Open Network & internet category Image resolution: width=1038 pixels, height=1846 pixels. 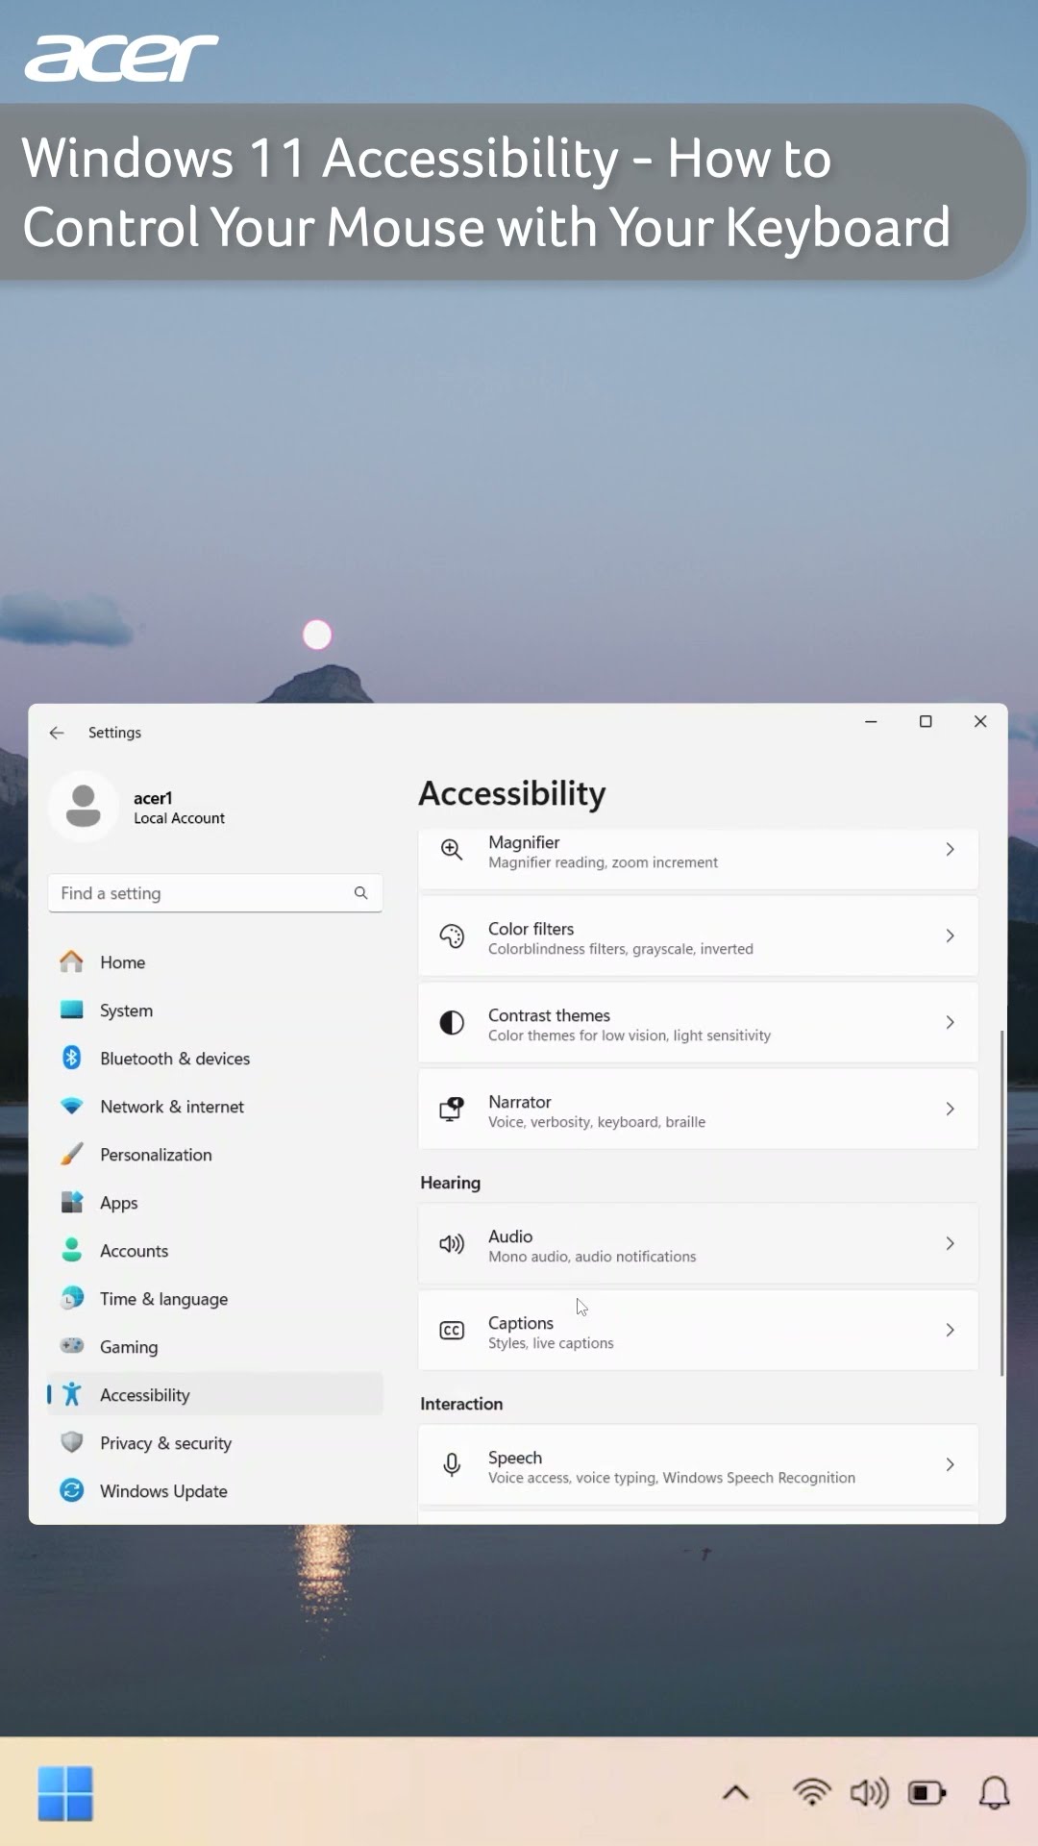pyautogui.click(x=215, y=1106)
